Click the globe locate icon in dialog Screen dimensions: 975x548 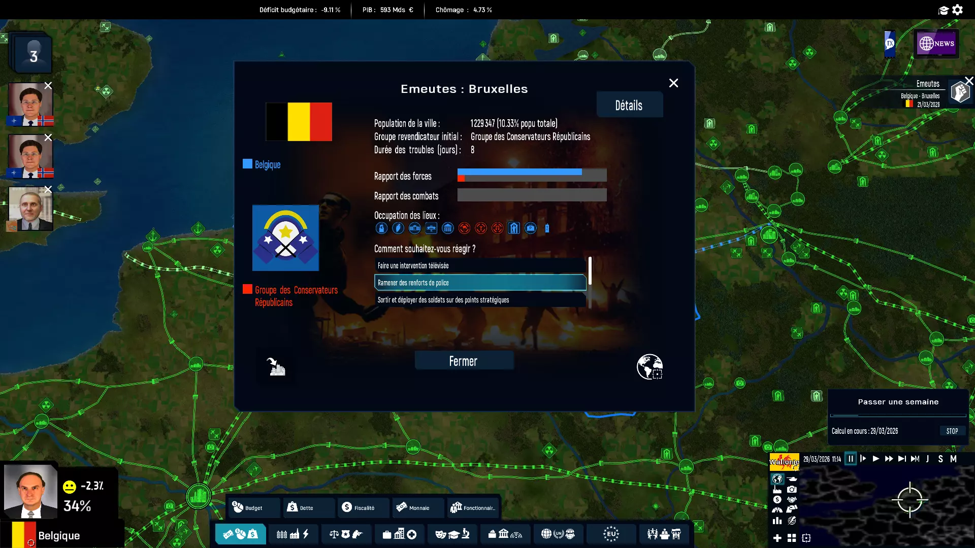(x=649, y=367)
